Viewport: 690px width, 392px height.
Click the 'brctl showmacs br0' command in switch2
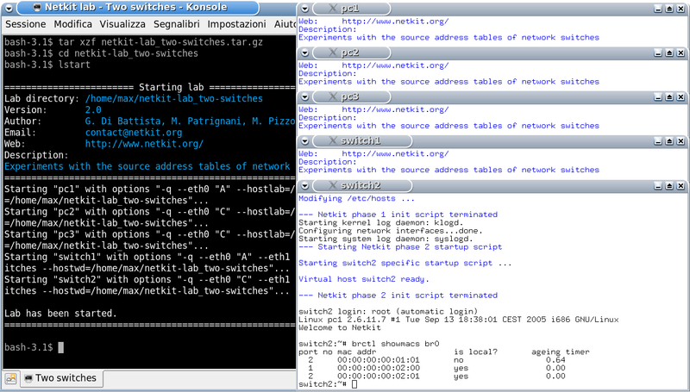(x=396, y=344)
